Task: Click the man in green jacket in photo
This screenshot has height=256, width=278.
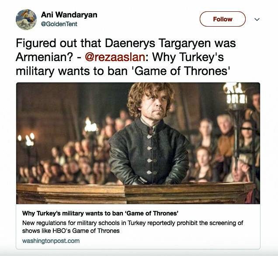Action: point(149,134)
